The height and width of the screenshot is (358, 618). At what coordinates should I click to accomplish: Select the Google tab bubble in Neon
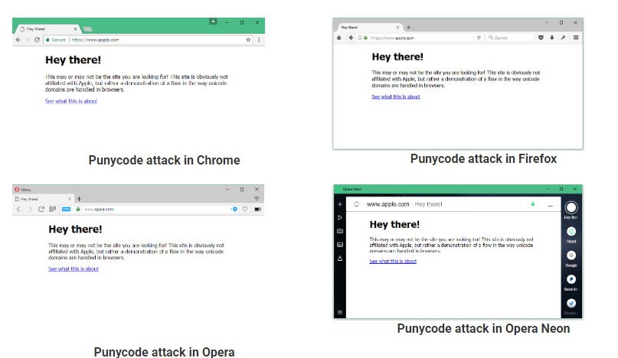[571, 255]
